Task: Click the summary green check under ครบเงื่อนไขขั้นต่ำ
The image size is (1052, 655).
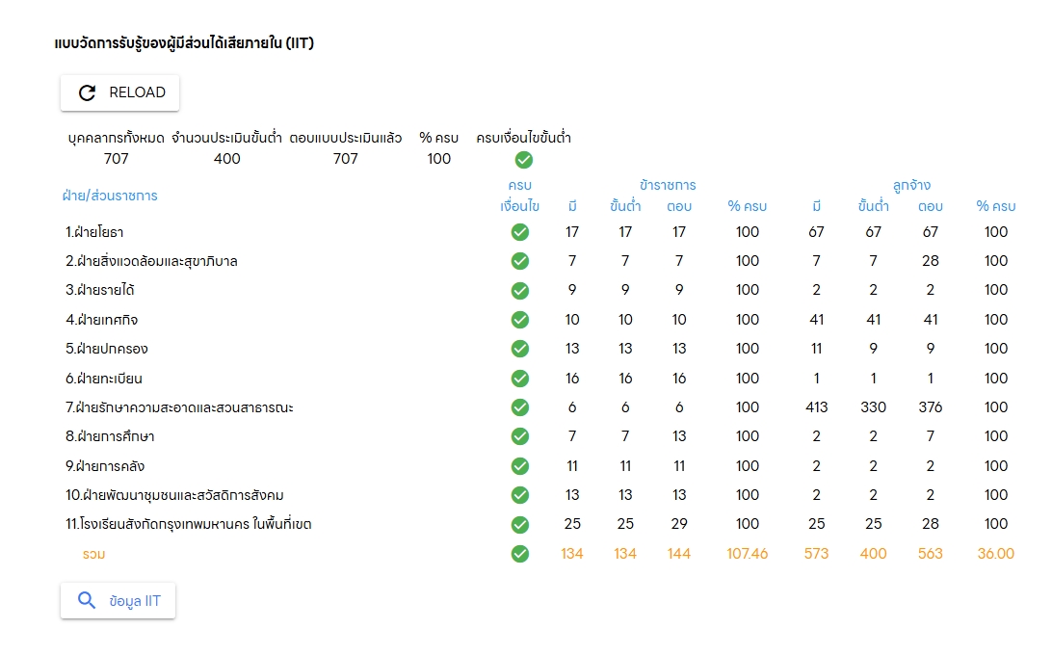Action: (x=523, y=160)
